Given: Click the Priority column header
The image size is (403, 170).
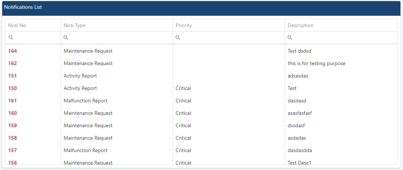Looking at the screenshot, I should point(184,25).
